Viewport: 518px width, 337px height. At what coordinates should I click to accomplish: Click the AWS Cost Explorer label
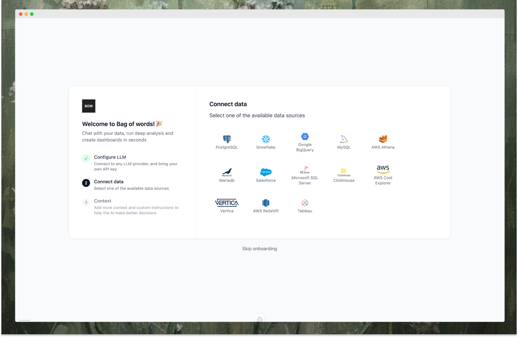[383, 180]
